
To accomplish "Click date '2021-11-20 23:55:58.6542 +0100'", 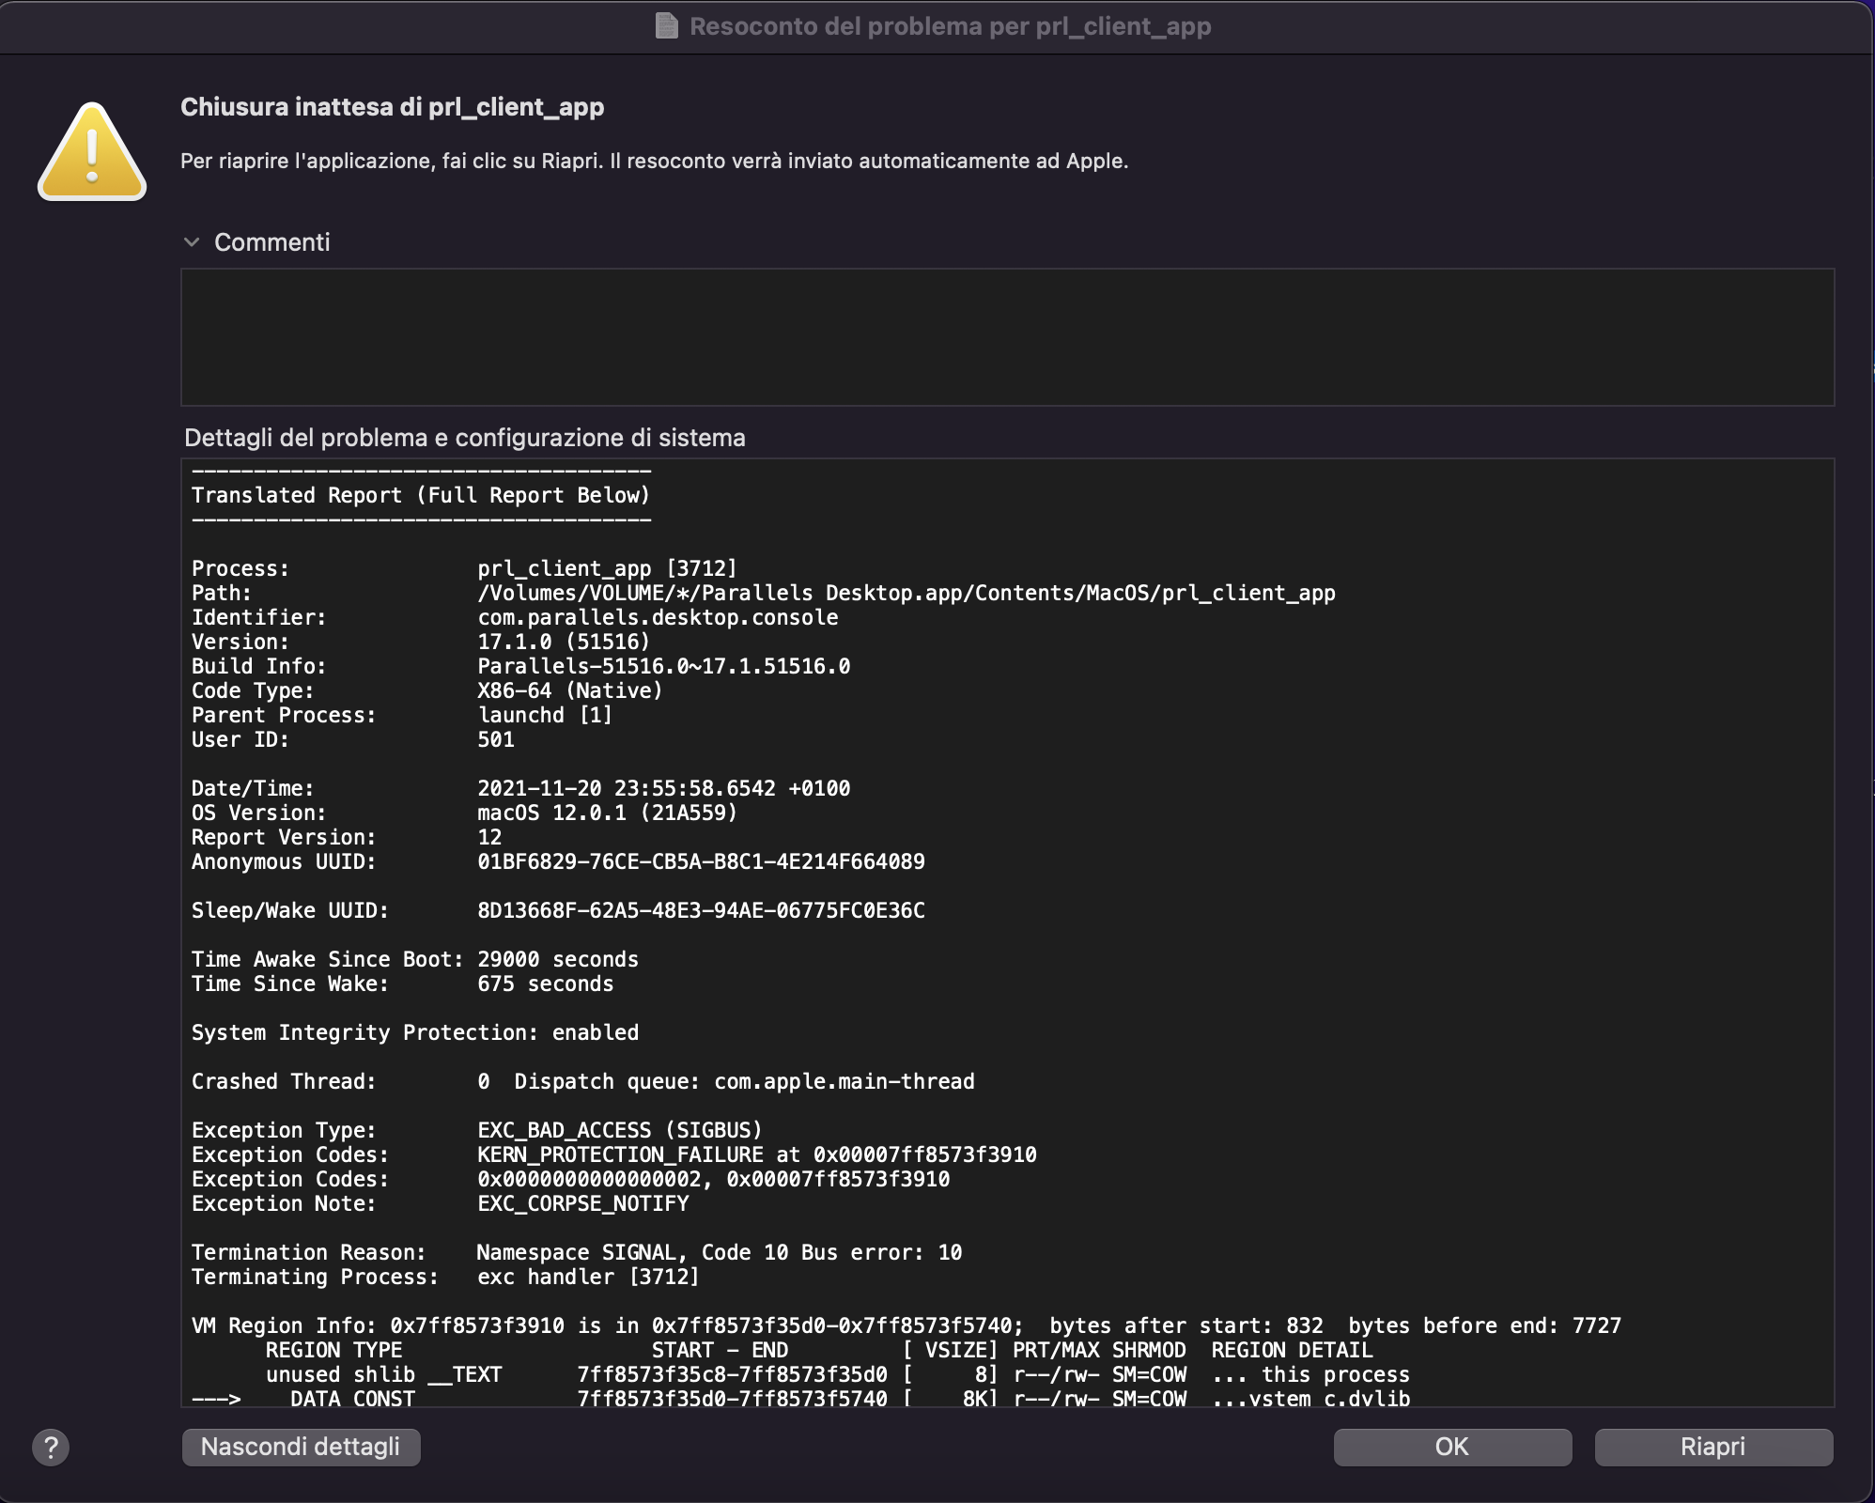I will (x=664, y=788).
